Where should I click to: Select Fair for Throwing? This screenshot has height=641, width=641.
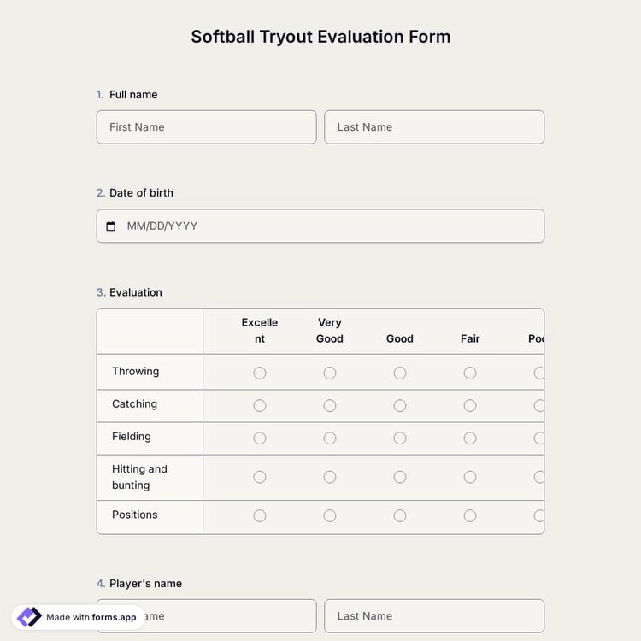(470, 373)
